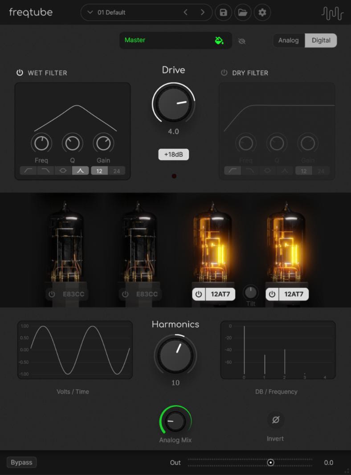The height and width of the screenshot is (475, 351).
Task: Open the preset folder browser icon
Action: [x=243, y=12]
